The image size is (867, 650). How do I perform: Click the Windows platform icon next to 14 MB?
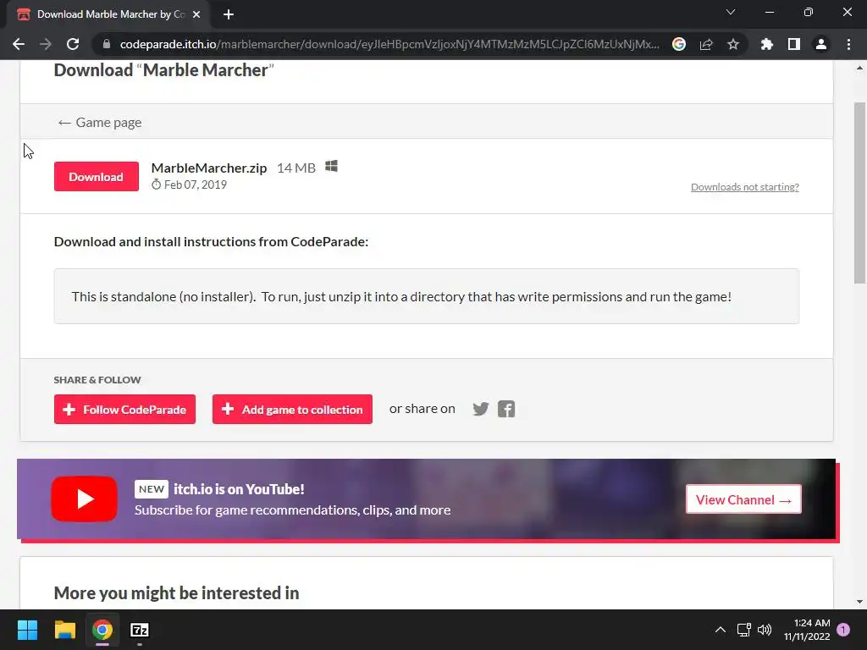(331, 167)
